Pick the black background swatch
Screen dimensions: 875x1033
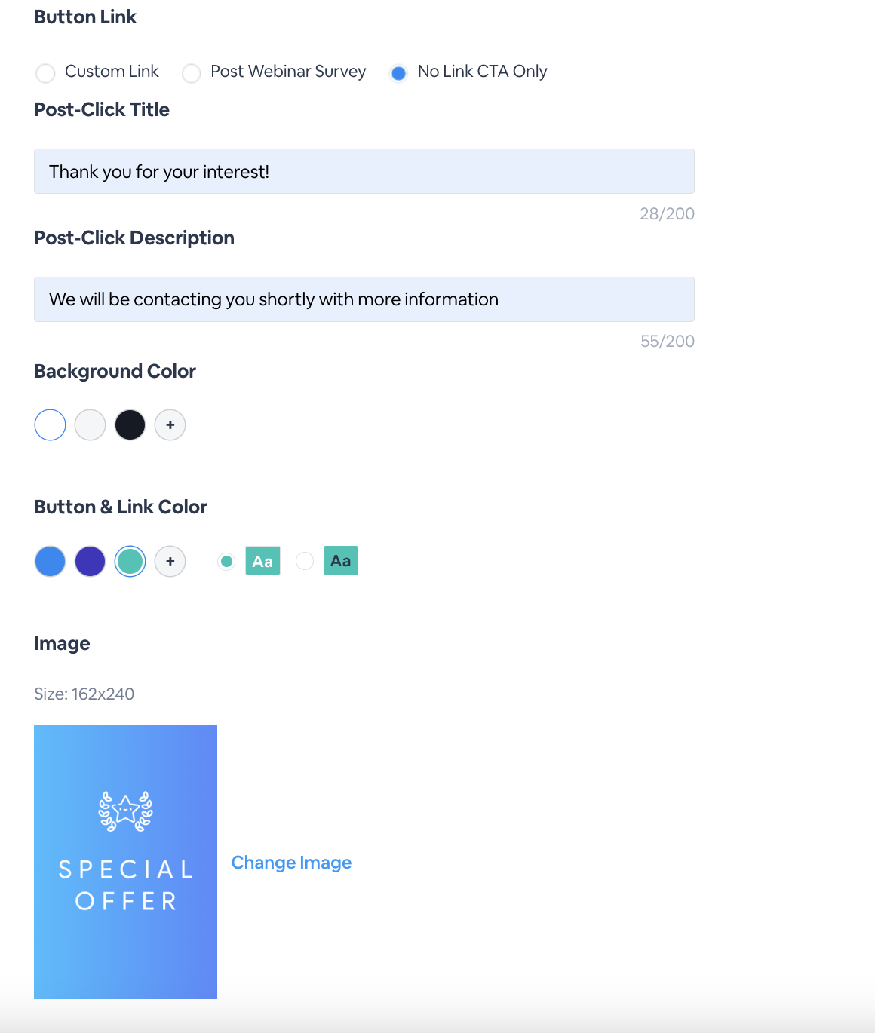130,425
